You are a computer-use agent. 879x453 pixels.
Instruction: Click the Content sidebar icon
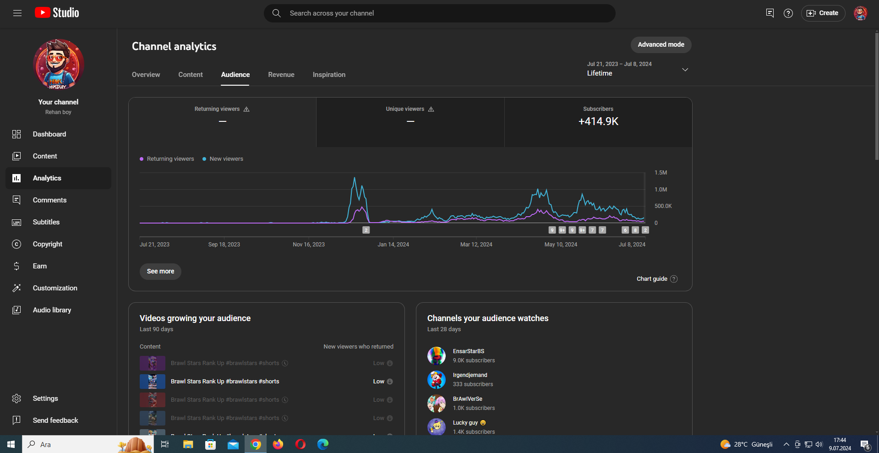[16, 156]
